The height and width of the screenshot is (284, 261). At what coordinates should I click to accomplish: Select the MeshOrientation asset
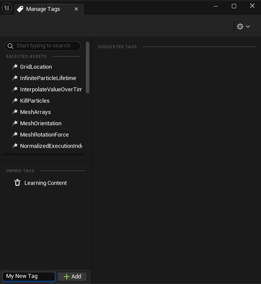tap(41, 124)
